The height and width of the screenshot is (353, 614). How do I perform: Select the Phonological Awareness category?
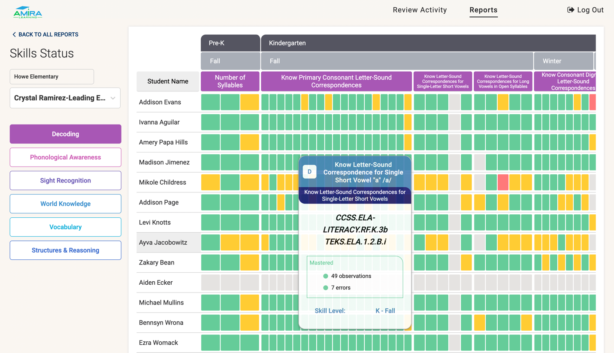coord(66,157)
